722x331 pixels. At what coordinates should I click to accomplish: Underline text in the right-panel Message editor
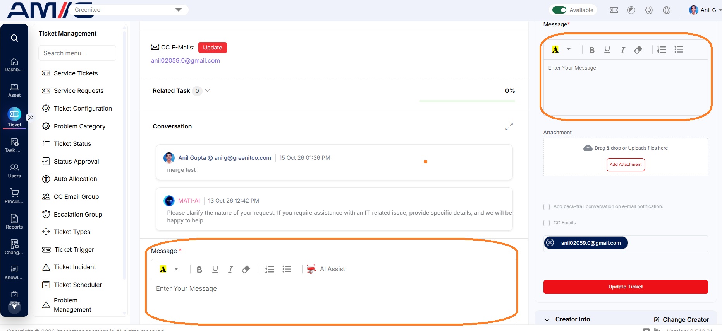[x=607, y=49]
